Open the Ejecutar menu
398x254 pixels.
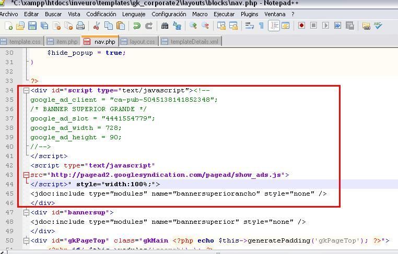click(224, 14)
